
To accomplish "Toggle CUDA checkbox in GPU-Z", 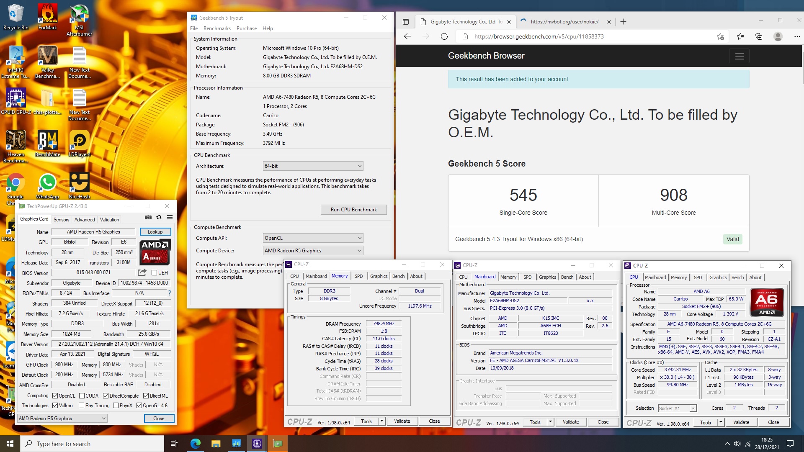I will pyautogui.click(x=82, y=396).
